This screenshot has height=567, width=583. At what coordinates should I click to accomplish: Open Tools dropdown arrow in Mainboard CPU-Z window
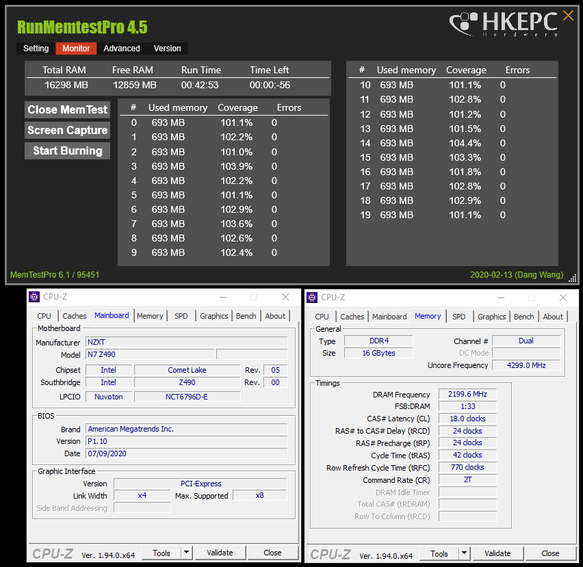187,553
